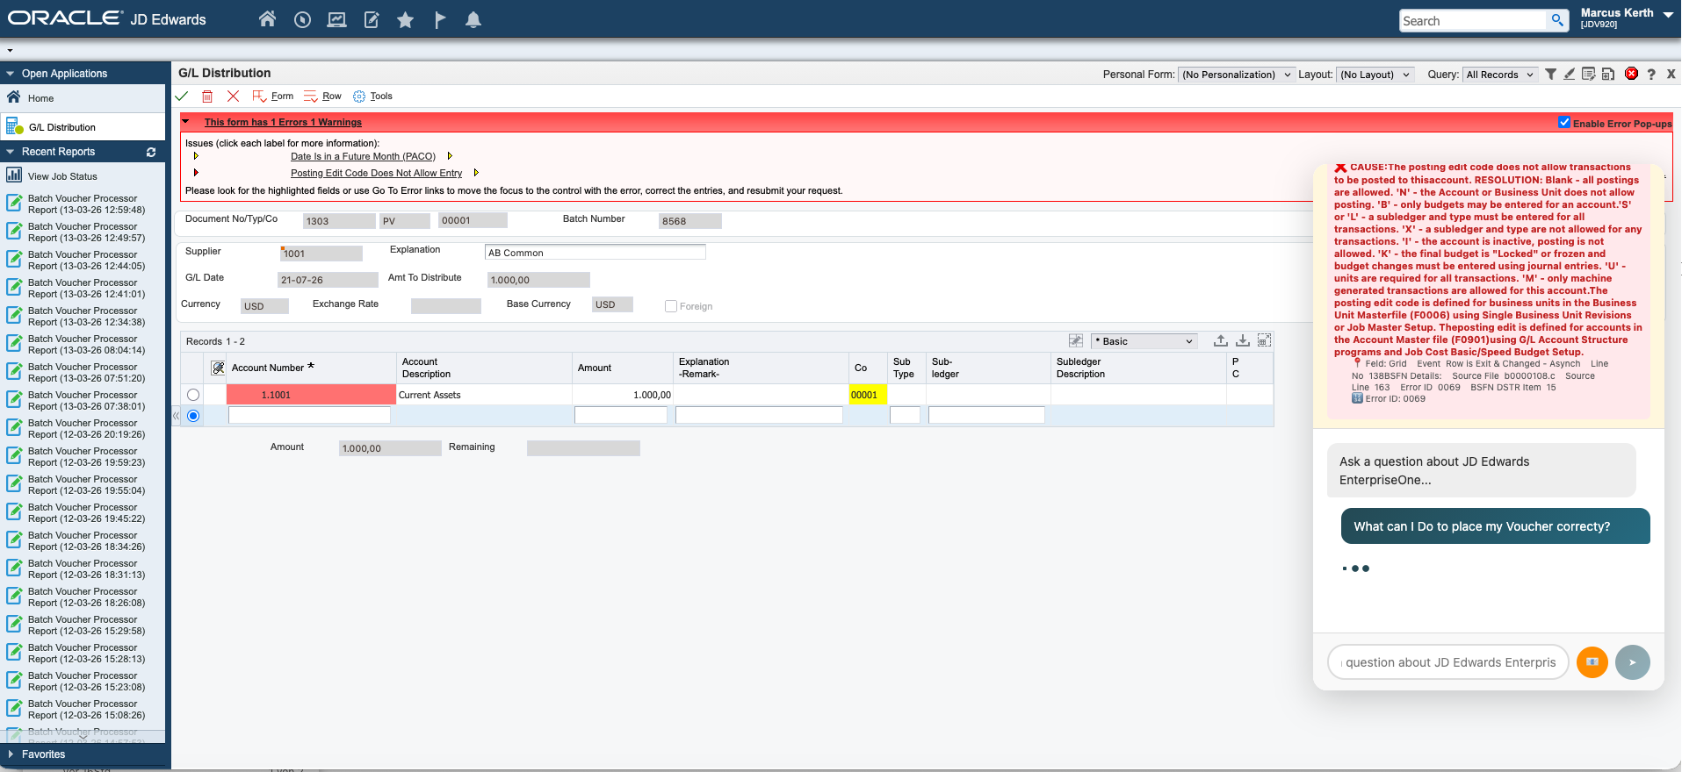Click the red stop-circle error icon
This screenshot has width=1682, height=772.
click(x=1631, y=74)
